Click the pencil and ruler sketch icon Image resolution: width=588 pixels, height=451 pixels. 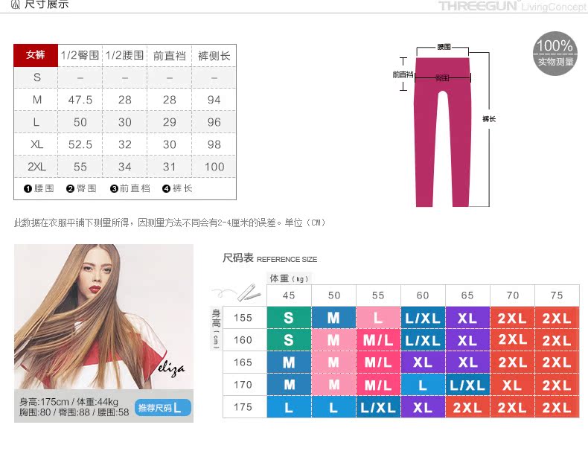click(249, 292)
